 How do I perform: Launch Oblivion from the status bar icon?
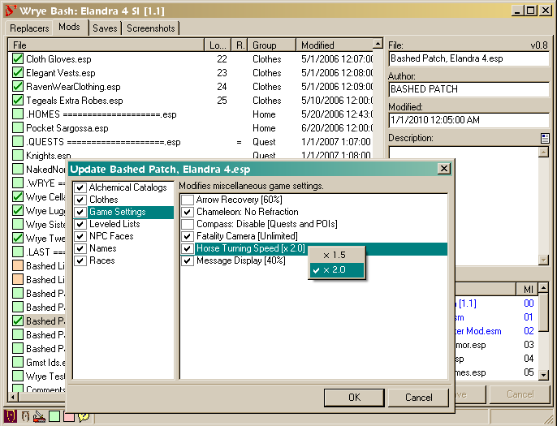[10, 415]
